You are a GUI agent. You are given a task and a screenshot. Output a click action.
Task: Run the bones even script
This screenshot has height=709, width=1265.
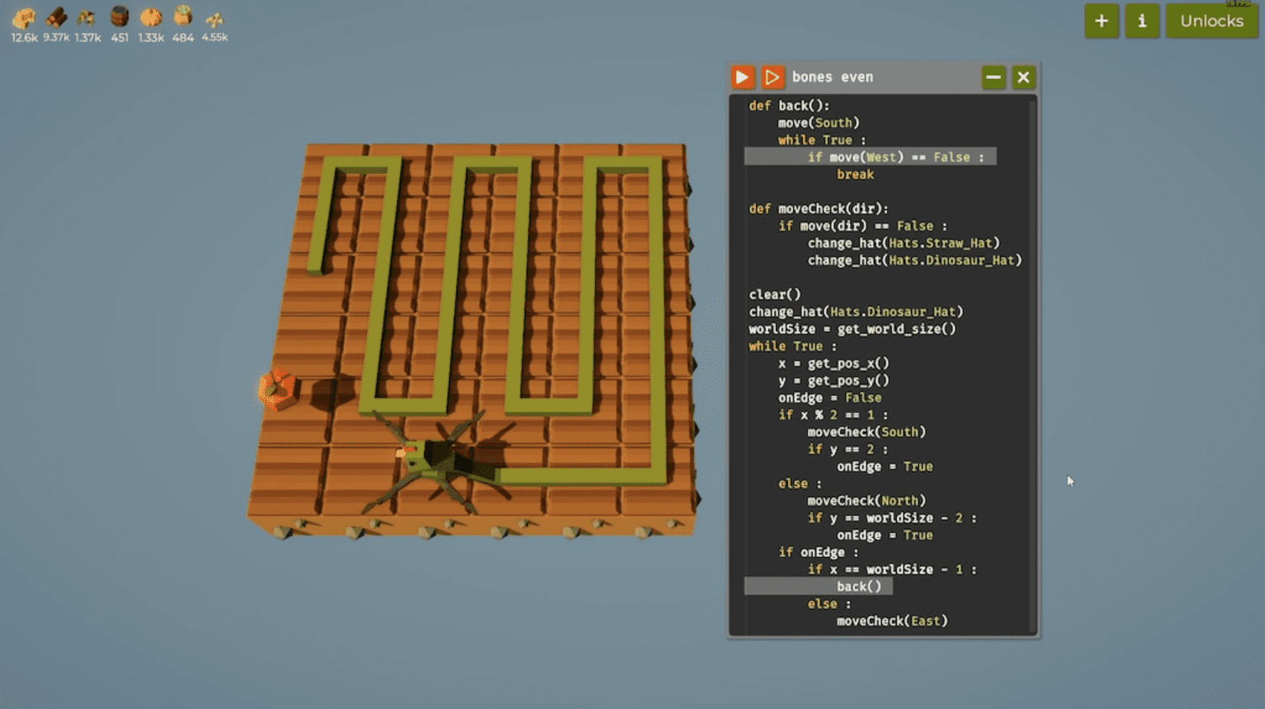[x=742, y=77]
